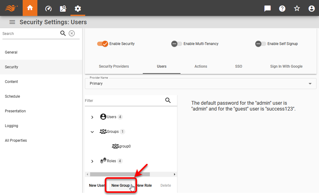The image size is (319, 195).
Task: Click the search magnifier in the Filter bar
Action: point(168,100)
